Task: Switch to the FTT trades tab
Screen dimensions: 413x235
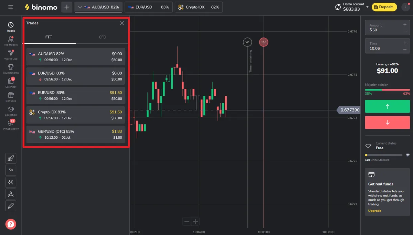Action: point(49,37)
